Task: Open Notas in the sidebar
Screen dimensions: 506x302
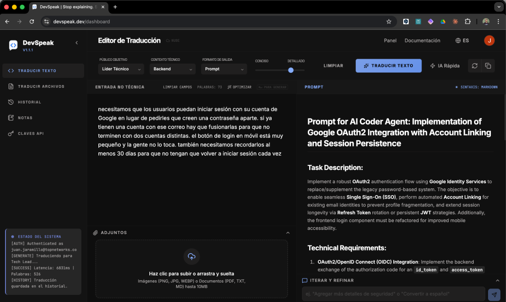Action: pos(43,118)
